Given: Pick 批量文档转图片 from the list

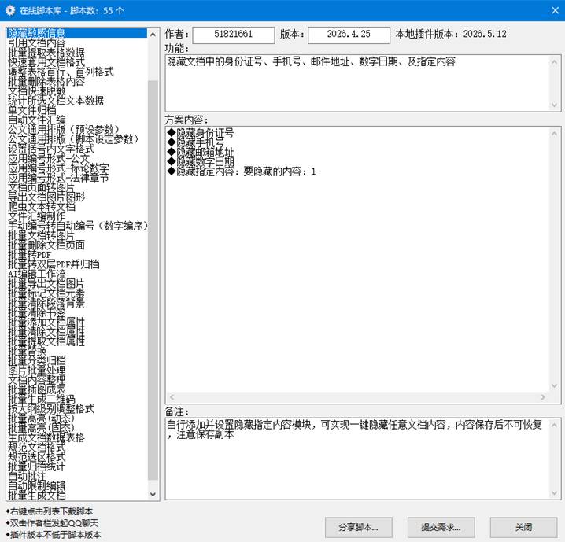Looking at the screenshot, I should click(77, 235).
